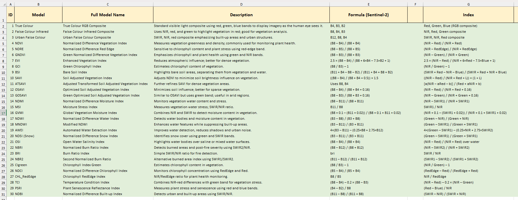Click index cell 'SWIR, NIR, Red composite'
Image resolution: width=518 pixels, height=200 pixels.
(468, 37)
